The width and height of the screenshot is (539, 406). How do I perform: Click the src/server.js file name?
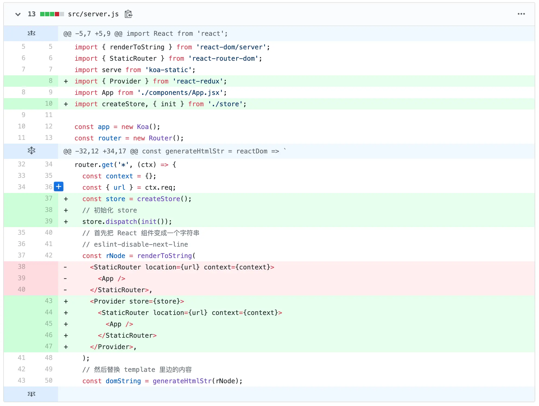coord(93,14)
